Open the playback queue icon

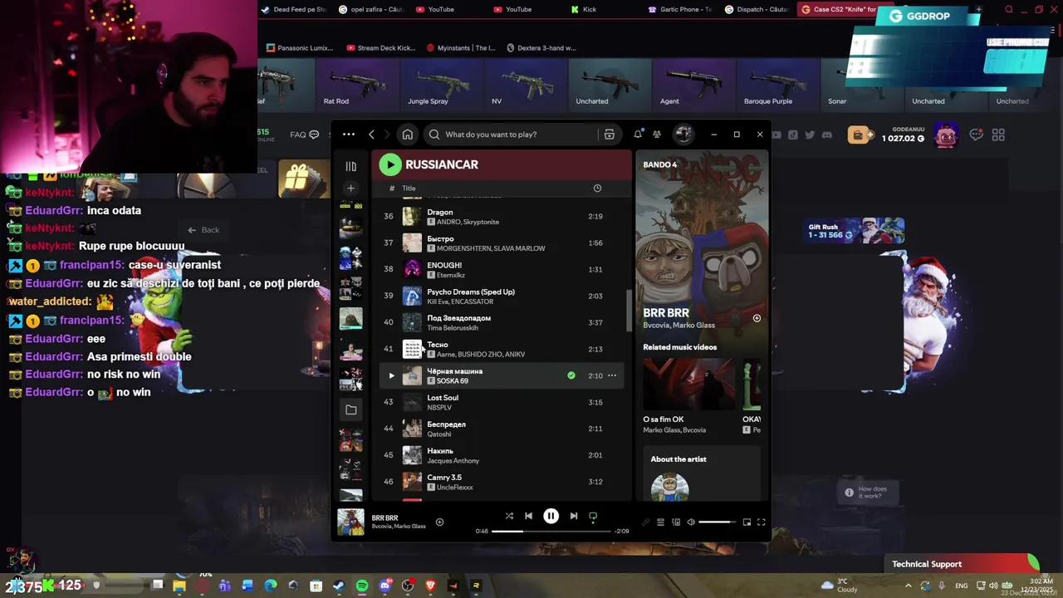[x=660, y=522]
